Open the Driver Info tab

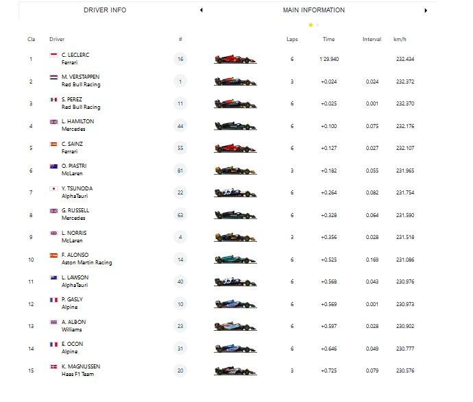click(105, 10)
